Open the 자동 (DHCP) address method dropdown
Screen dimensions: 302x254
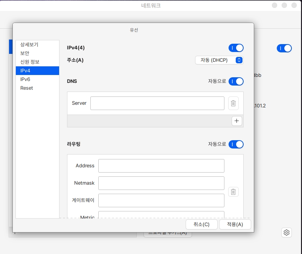[x=219, y=60]
